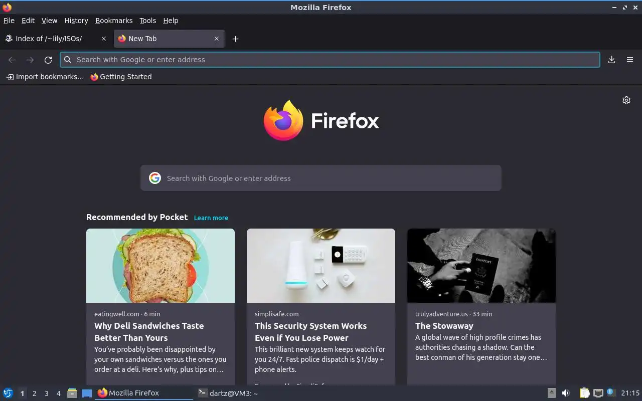Open the volume control in the tray
This screenshot has width=642, height=401.
(x=566, y=393)
